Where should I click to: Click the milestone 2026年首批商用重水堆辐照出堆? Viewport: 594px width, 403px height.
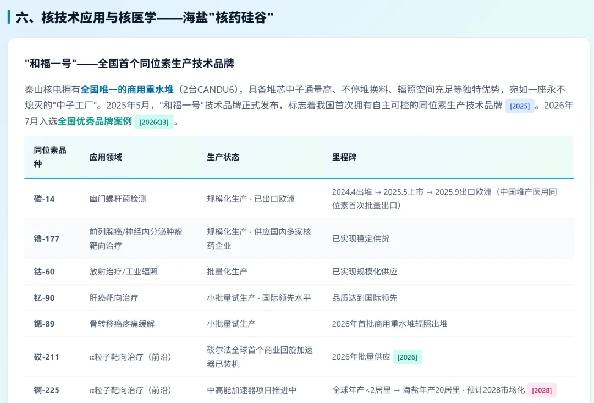click(390, 324)
